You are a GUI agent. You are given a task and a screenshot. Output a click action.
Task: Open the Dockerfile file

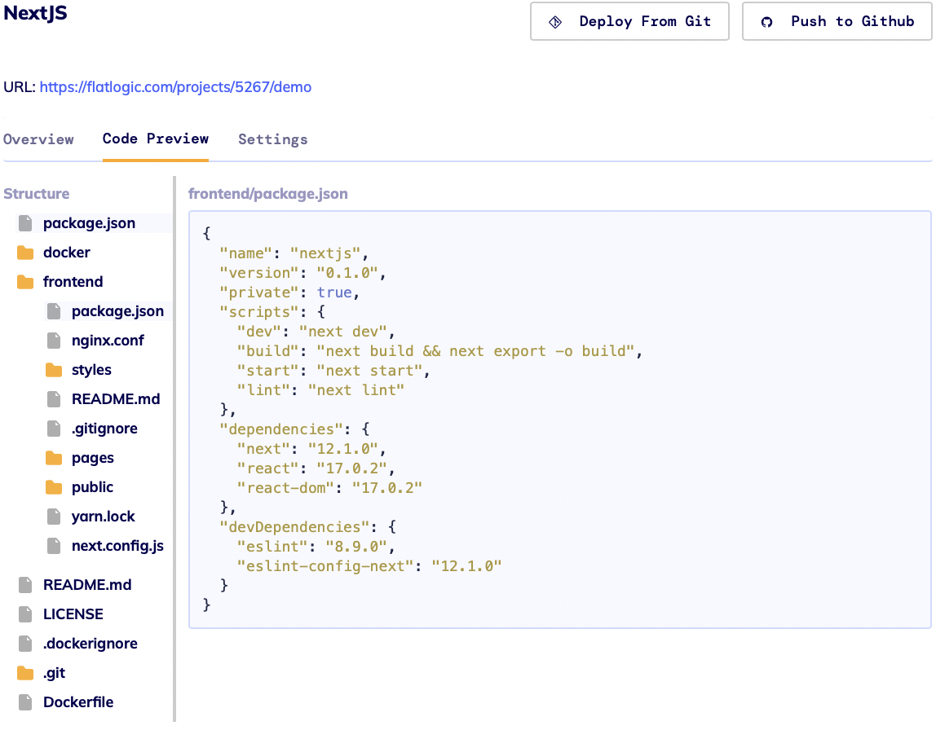click(x=78, y=702)
